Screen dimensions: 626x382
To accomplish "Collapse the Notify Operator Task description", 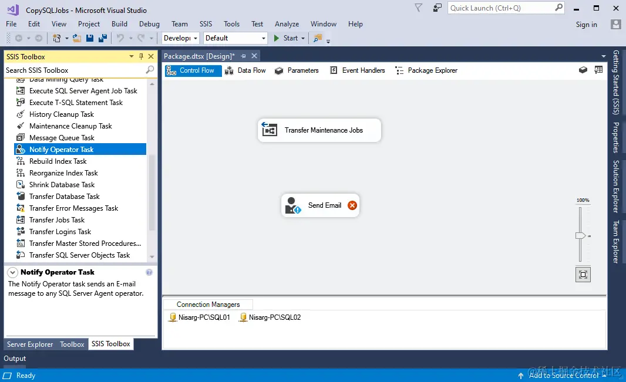I will tap(12, 272).
